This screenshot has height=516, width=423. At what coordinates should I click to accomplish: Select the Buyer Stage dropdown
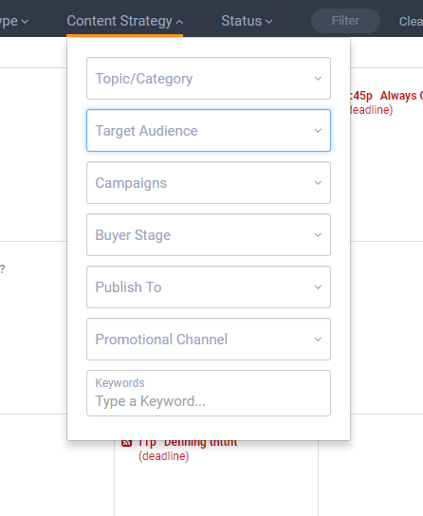pyautogui.click(x=209, y=234)
